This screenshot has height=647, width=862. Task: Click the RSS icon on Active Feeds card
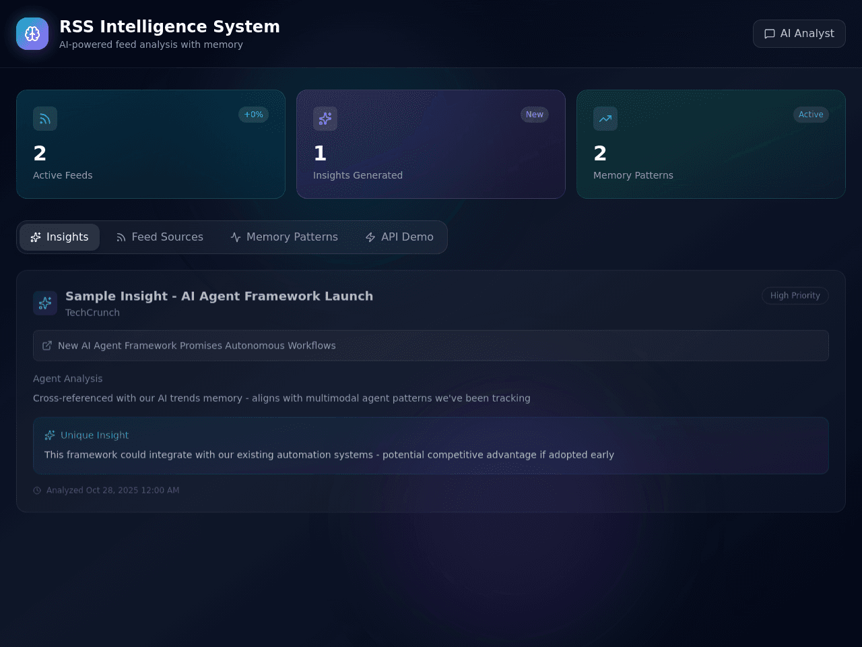45,119
